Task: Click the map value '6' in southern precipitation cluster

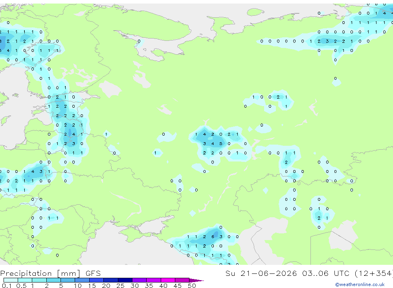Action: coord(213,237)
